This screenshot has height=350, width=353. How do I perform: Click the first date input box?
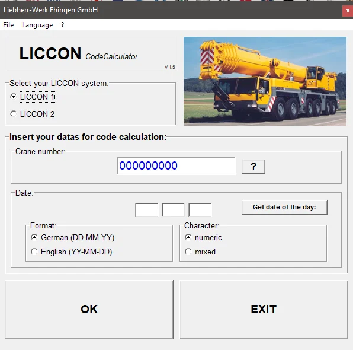tap(146, 210)
